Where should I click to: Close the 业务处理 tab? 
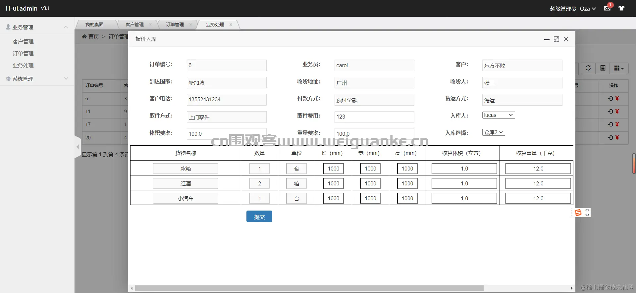[x=231, y=24]
